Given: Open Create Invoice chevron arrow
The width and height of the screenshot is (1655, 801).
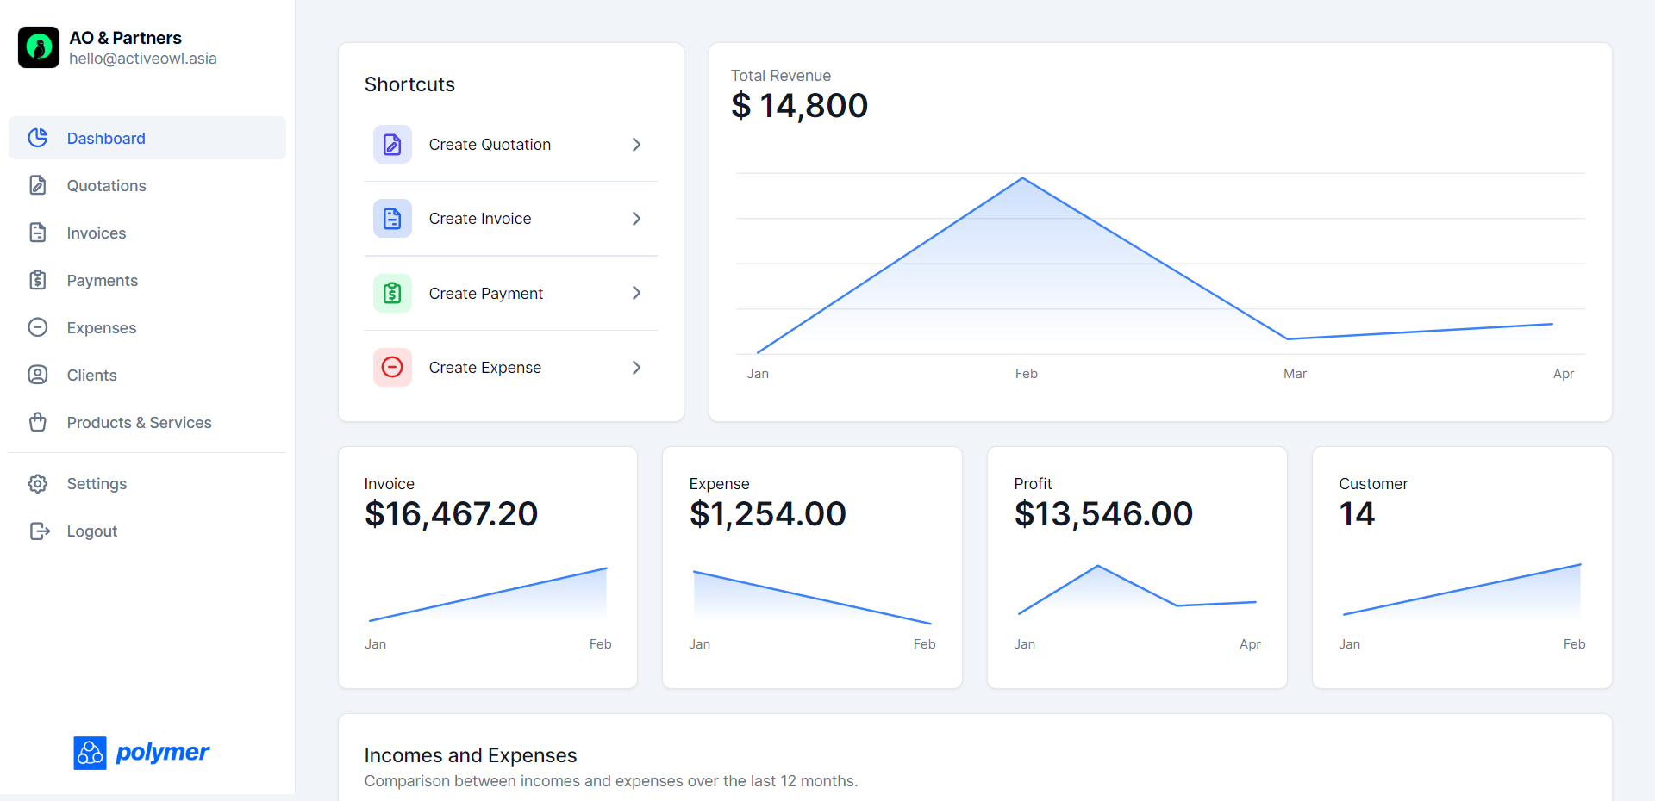Looking at the screenshot, I should [x=636, y=219].
